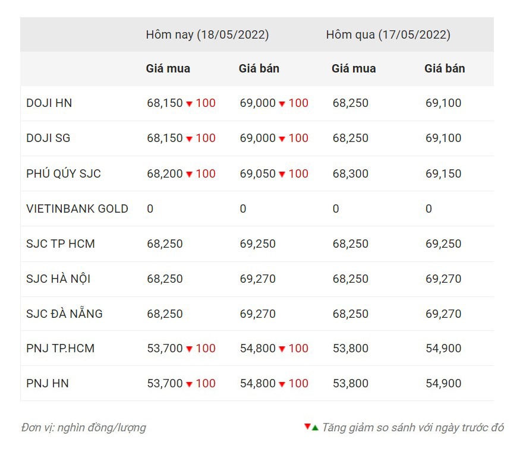Click the Đơn vị: nghìn đồng/lượng note
This screenshot has width=523, height=461.
click(84, 427)
